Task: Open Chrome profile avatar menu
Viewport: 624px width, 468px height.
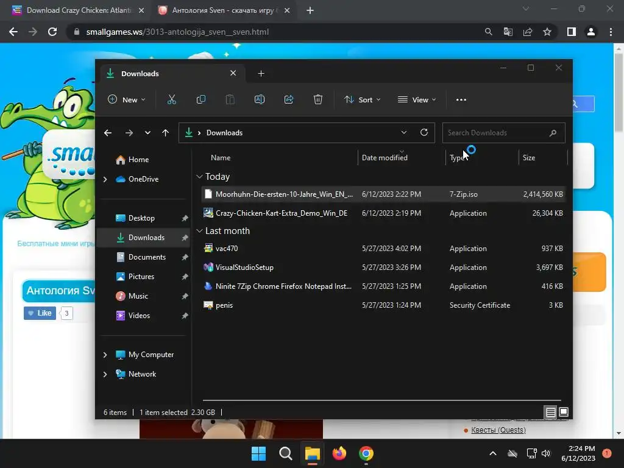Action: [591, 32]
